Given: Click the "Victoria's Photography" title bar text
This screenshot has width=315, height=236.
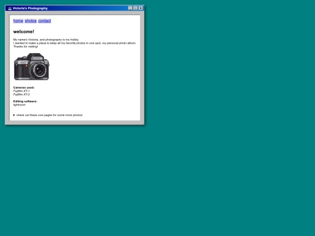Looking at the screenshot, I should click(30, 8).
